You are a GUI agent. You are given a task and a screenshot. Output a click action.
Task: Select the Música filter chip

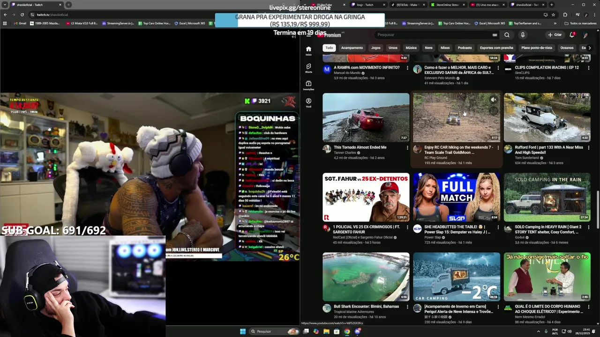[x=411, y=48]
